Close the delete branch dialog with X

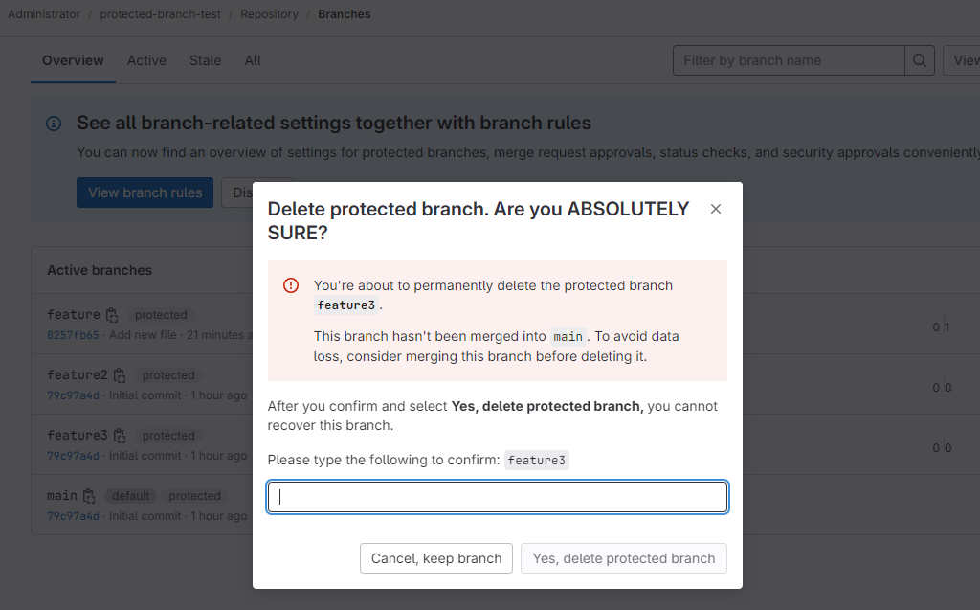pos(716,209)
